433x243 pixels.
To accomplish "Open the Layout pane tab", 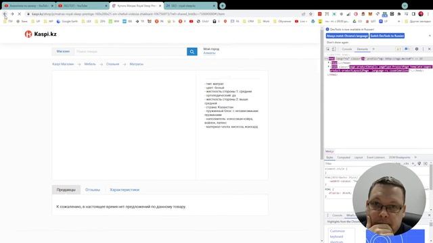I will coord(359,157).
